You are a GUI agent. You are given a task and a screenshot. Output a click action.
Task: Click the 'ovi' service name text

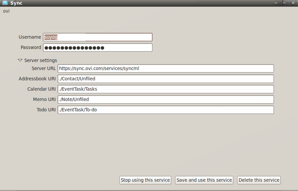point(6,11)
